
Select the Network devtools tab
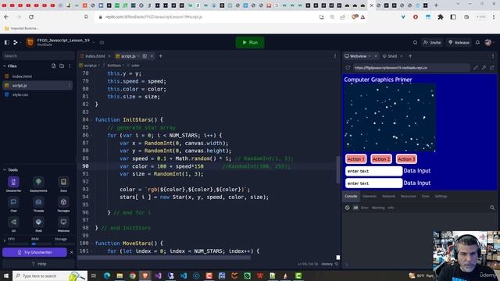coord(388,196)
